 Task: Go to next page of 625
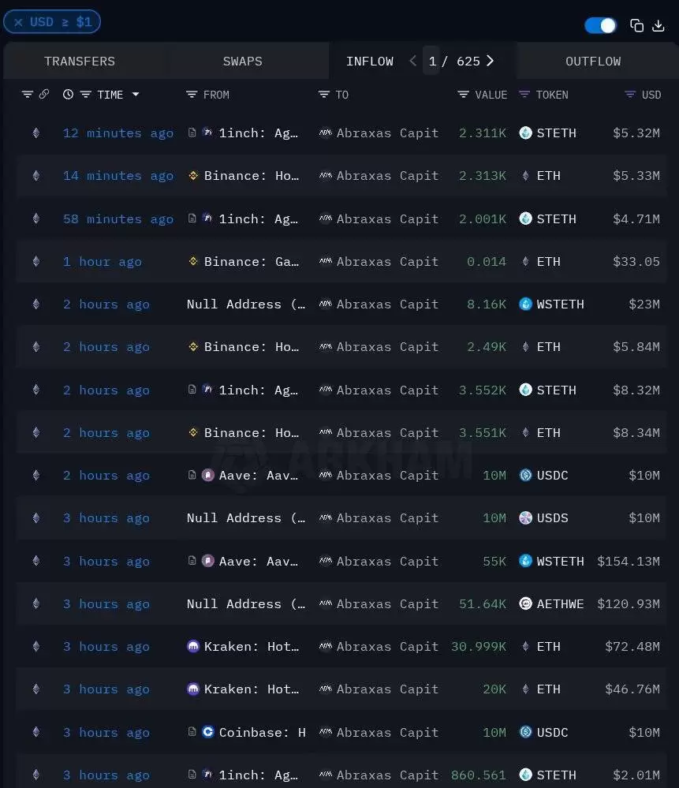click(490, 61)
